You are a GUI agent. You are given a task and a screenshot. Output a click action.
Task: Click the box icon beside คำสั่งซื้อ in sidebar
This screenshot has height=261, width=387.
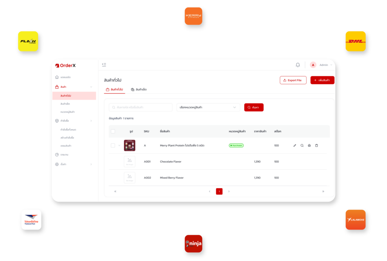click(x=57, y=121)
